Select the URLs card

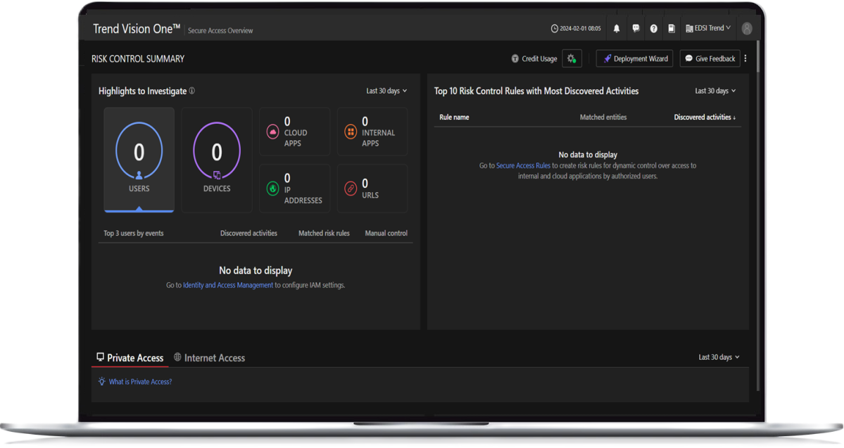click(x=372, y=188)
